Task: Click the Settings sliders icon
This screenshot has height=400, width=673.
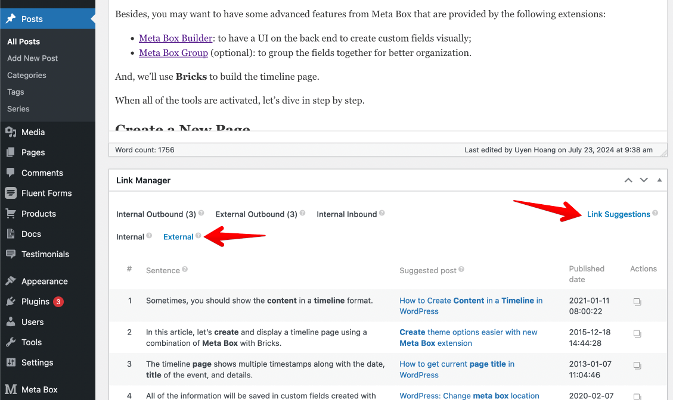Action: [x=11, y=362]
